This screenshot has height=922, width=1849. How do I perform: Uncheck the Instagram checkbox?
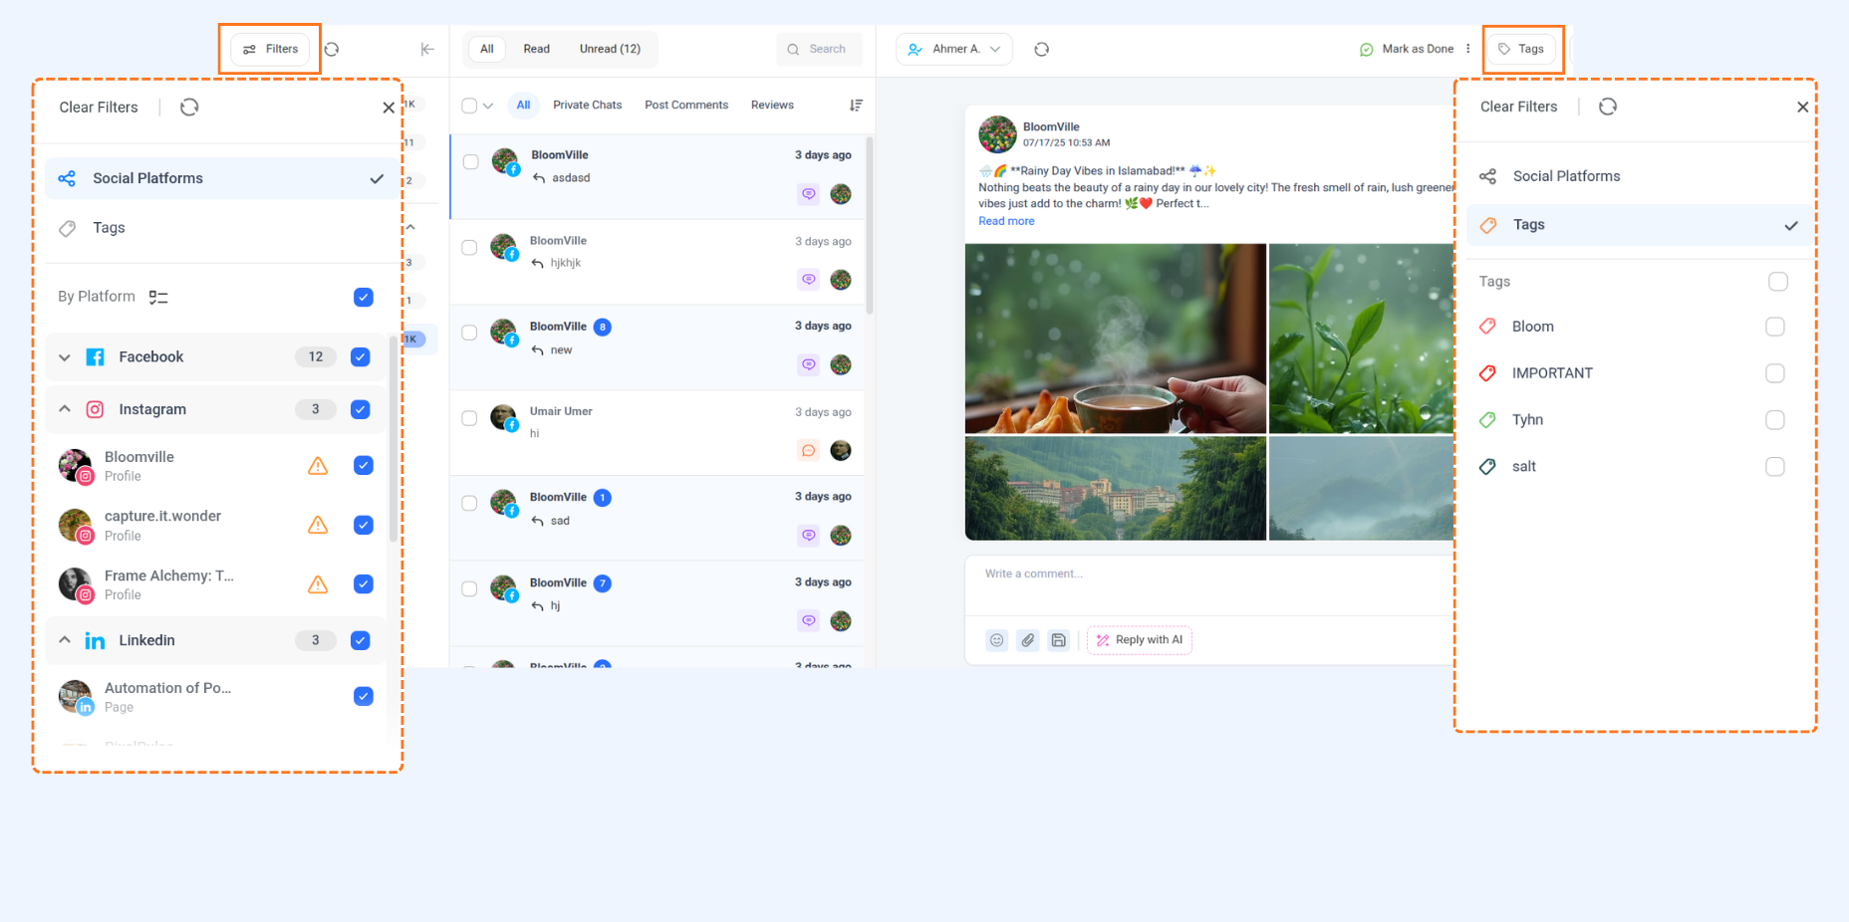tap(361, 409)
